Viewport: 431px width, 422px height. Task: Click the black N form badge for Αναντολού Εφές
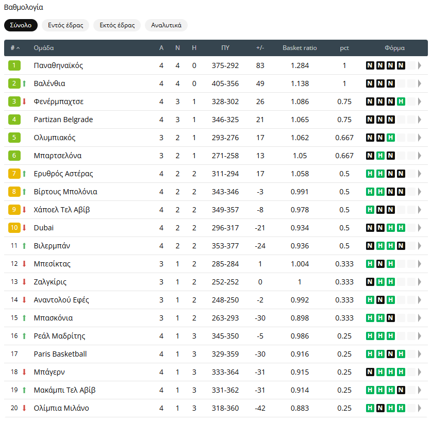click(x=380, y=300)
